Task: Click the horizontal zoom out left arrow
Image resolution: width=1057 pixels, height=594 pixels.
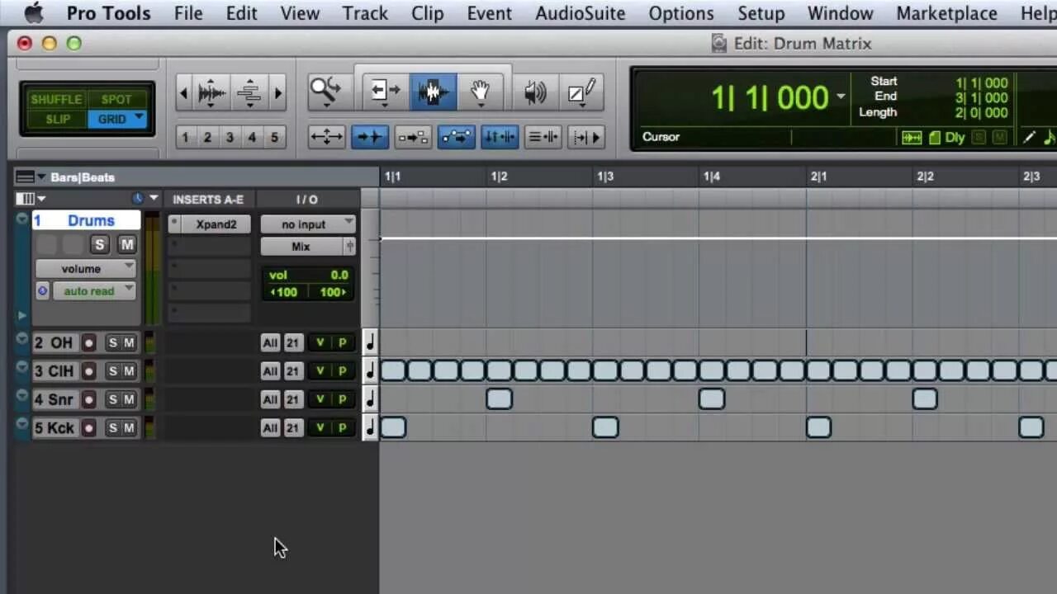Action: (x=183, y=93)
